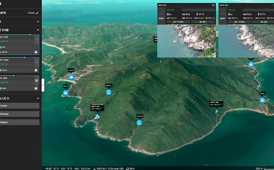Image resolution: width=274 pixels, height=170 pixels.
Task: Select Jackie's remote controller map marker
Action: pos(71,77)
